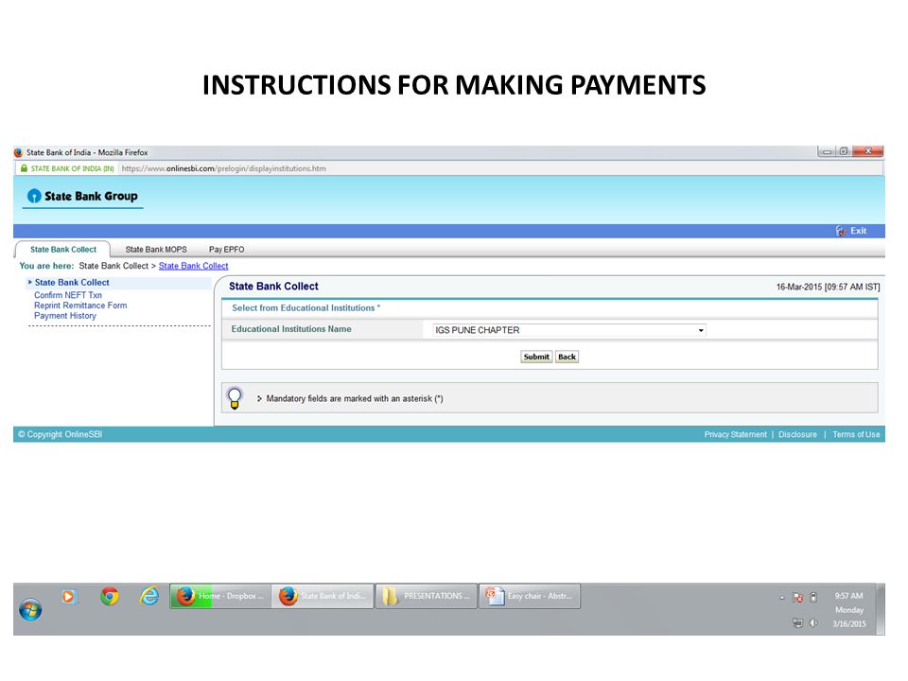Click the State Bank Group logo
The height and width of the screenshot is (681, 908).
83,197
